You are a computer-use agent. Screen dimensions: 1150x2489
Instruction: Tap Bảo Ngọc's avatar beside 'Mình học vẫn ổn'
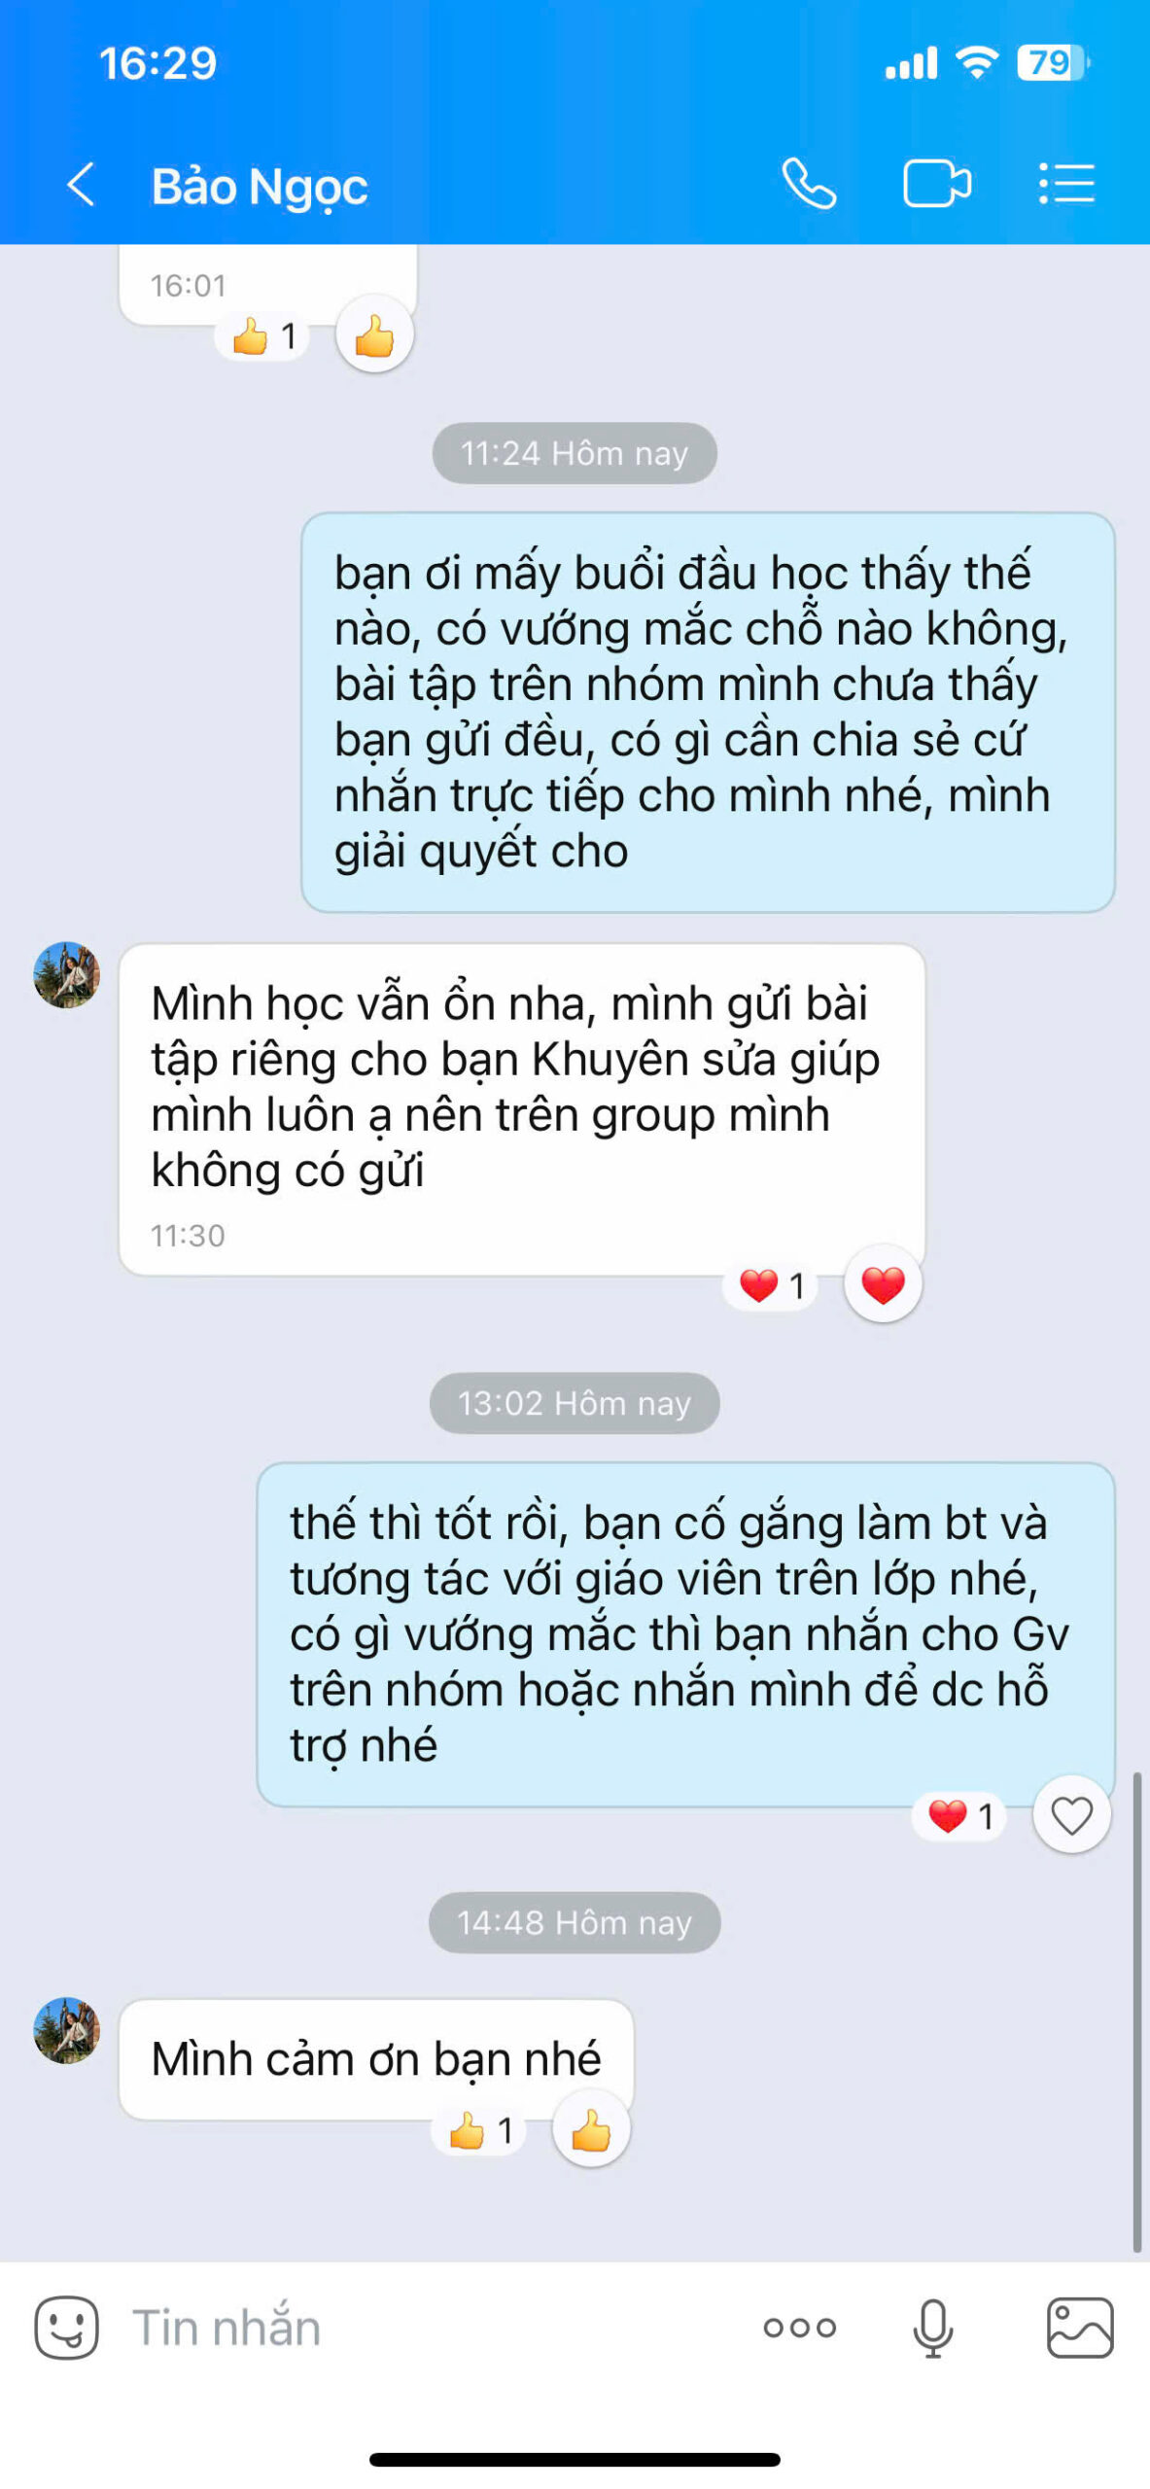(66, 974)
